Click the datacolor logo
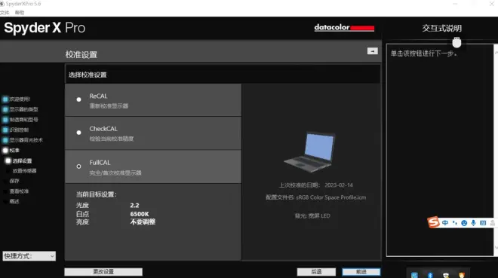This screenshot has width=498, height=278. tap(344, 28)
